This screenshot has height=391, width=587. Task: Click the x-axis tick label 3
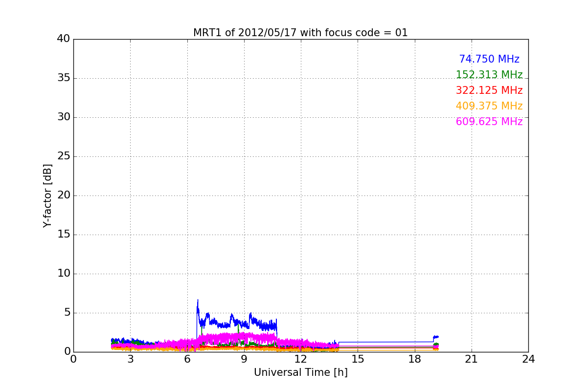tap(130, 359)
